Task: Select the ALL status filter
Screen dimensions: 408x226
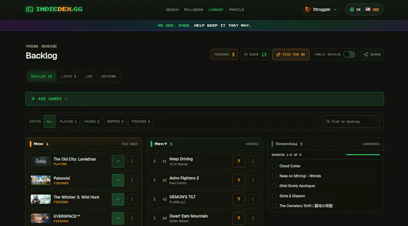Action: coord(49,121)
